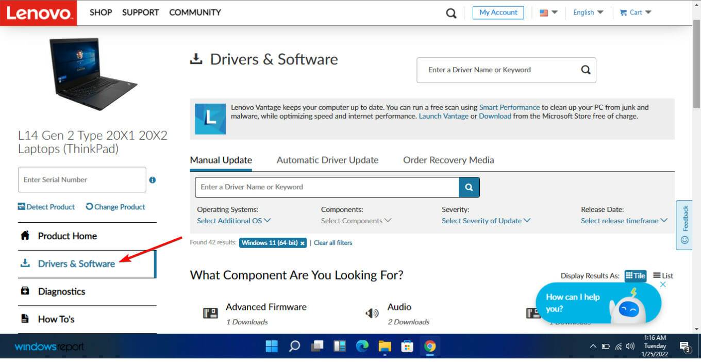Image resolution: width=701 pixels, height=362 pixels.
Task: Click the serial number info icon
Action: click(x=153, y=180)
